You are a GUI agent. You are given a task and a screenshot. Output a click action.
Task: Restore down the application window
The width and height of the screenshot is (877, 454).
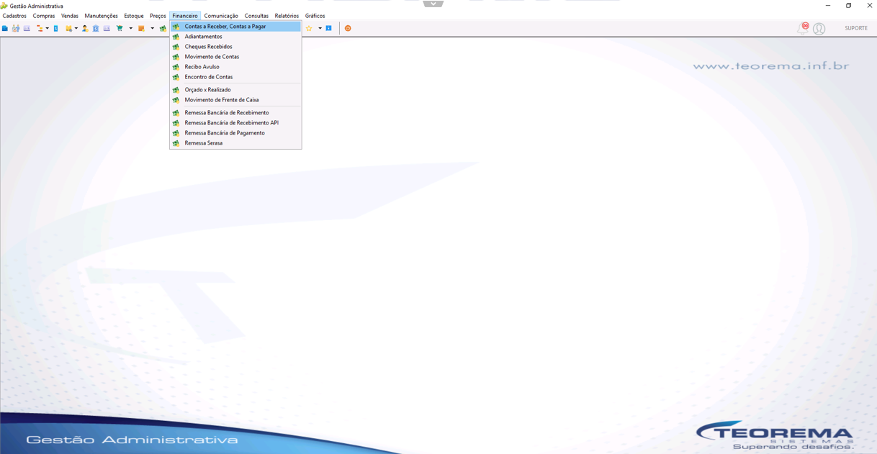(x=849, y=6)
